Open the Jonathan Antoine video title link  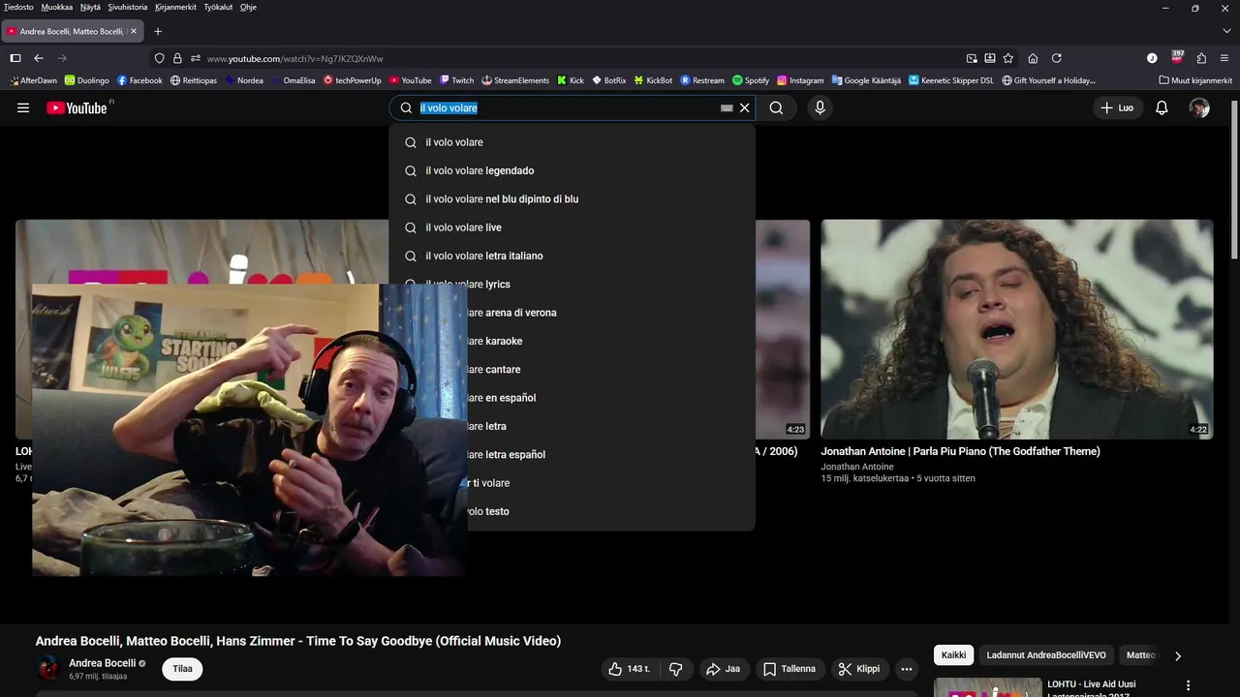960,451
